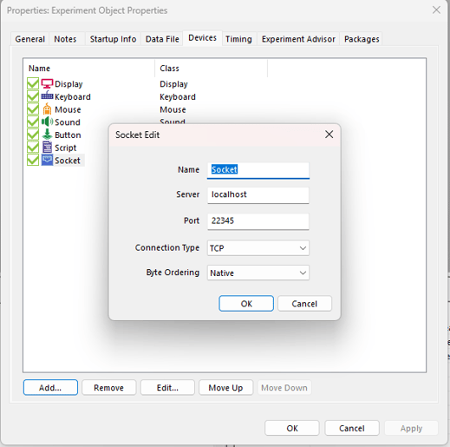Open the Connection Type dropdown

[258, 248]
